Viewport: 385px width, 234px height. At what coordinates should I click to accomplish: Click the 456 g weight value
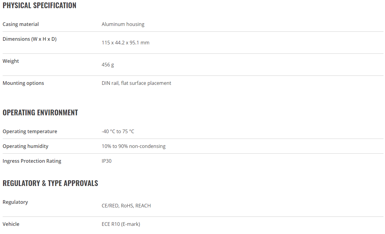[x=108, y=65]
